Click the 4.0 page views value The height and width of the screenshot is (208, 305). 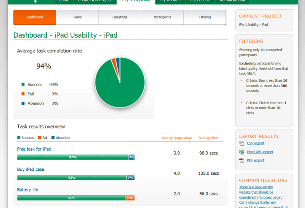(x=177, y=173)
